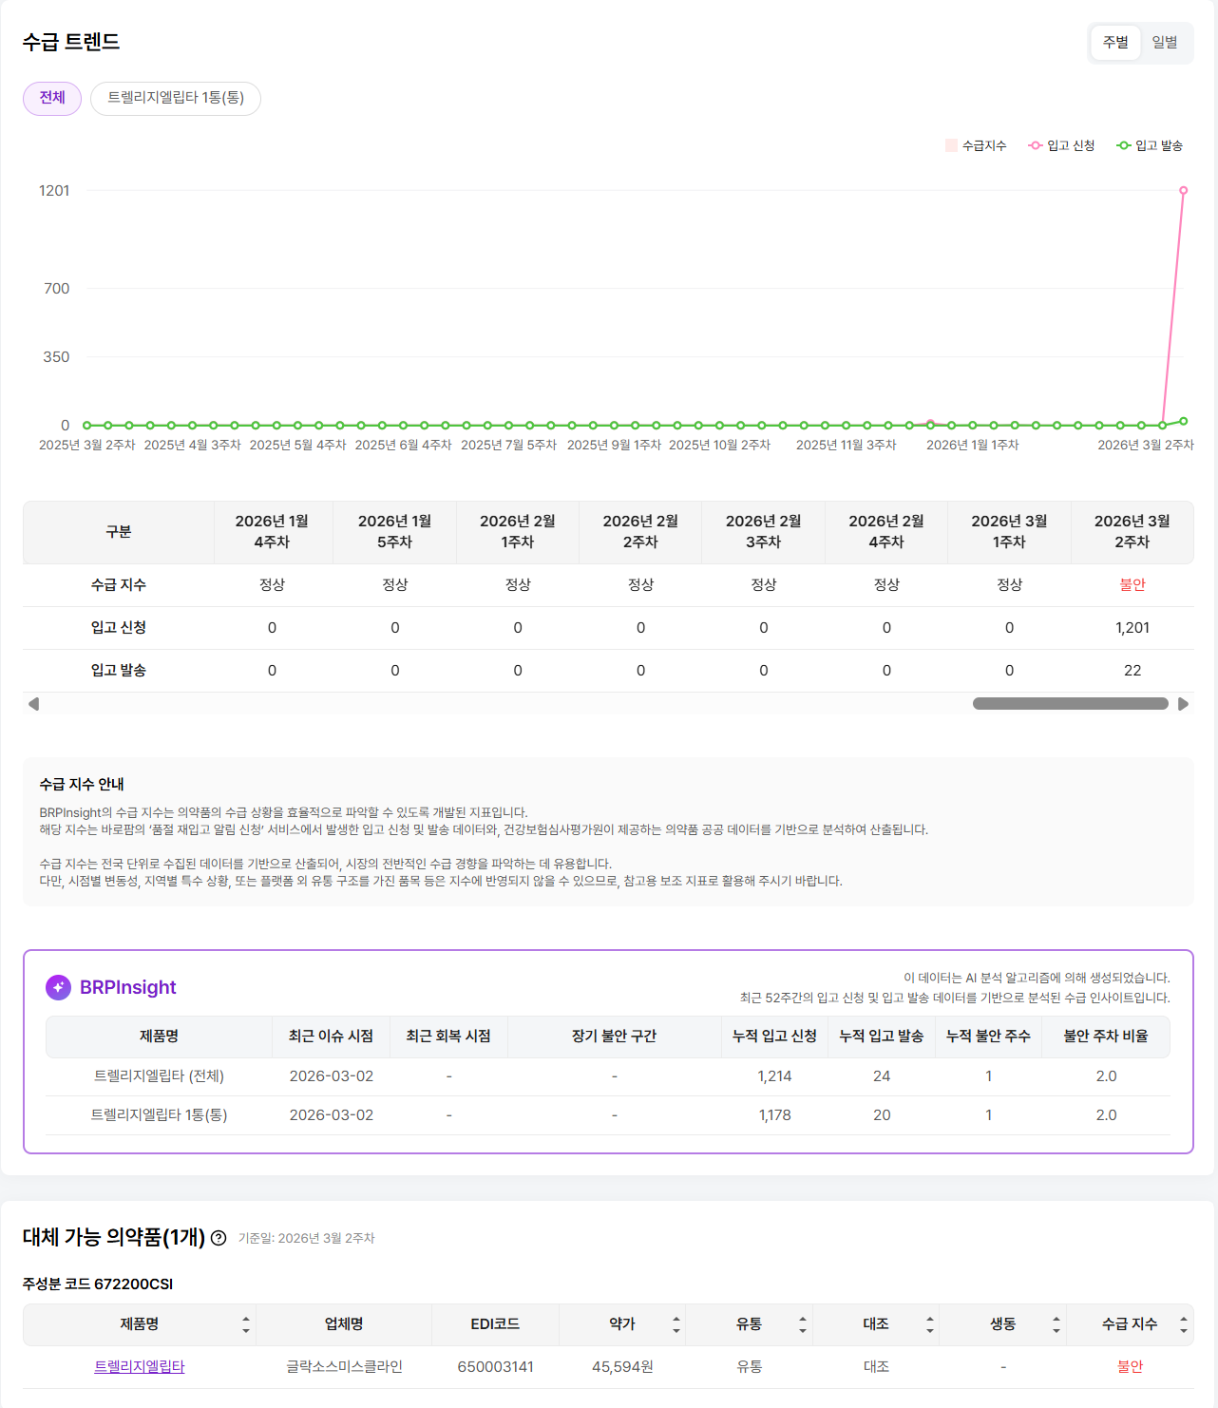Viewport: 1218px width, 1408px height.
Task: Sort the 생동 column using its arrows
Action: click(x=1056, y=1324)
